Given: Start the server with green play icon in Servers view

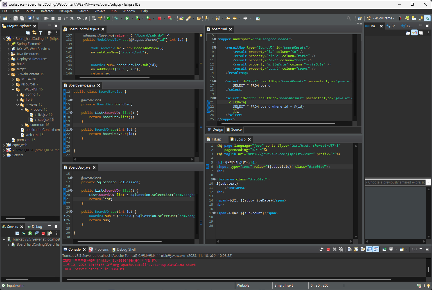Looking at the screenshot, I should [30, 233].
